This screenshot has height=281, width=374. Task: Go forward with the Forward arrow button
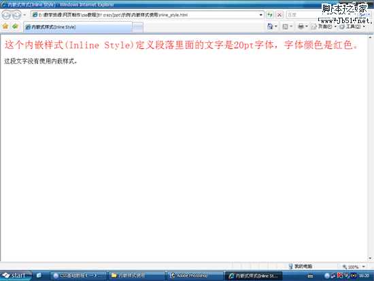click(x=16, y=15)
